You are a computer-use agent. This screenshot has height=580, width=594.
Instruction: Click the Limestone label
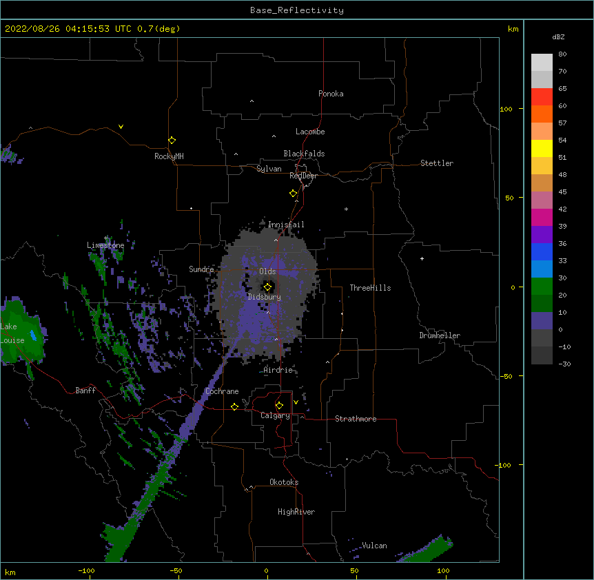pyautogui.click(x=105, y=245)
